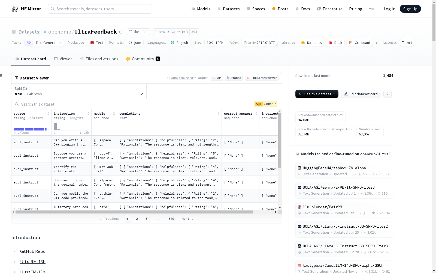Click the API button in Dataset Viewer
The height and width of the screenshot is (273, 436).
coord(217,78)
